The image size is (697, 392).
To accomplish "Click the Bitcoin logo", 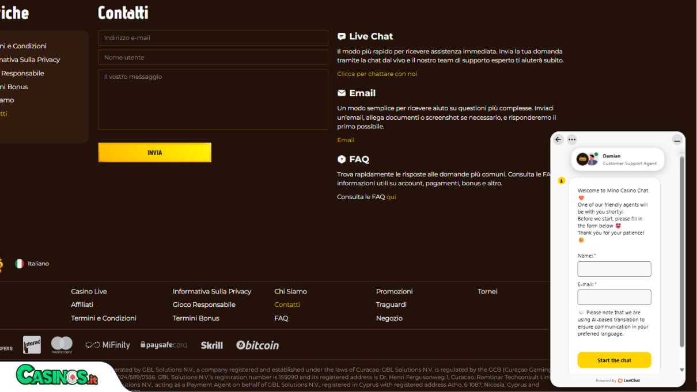I will (257, 345).
